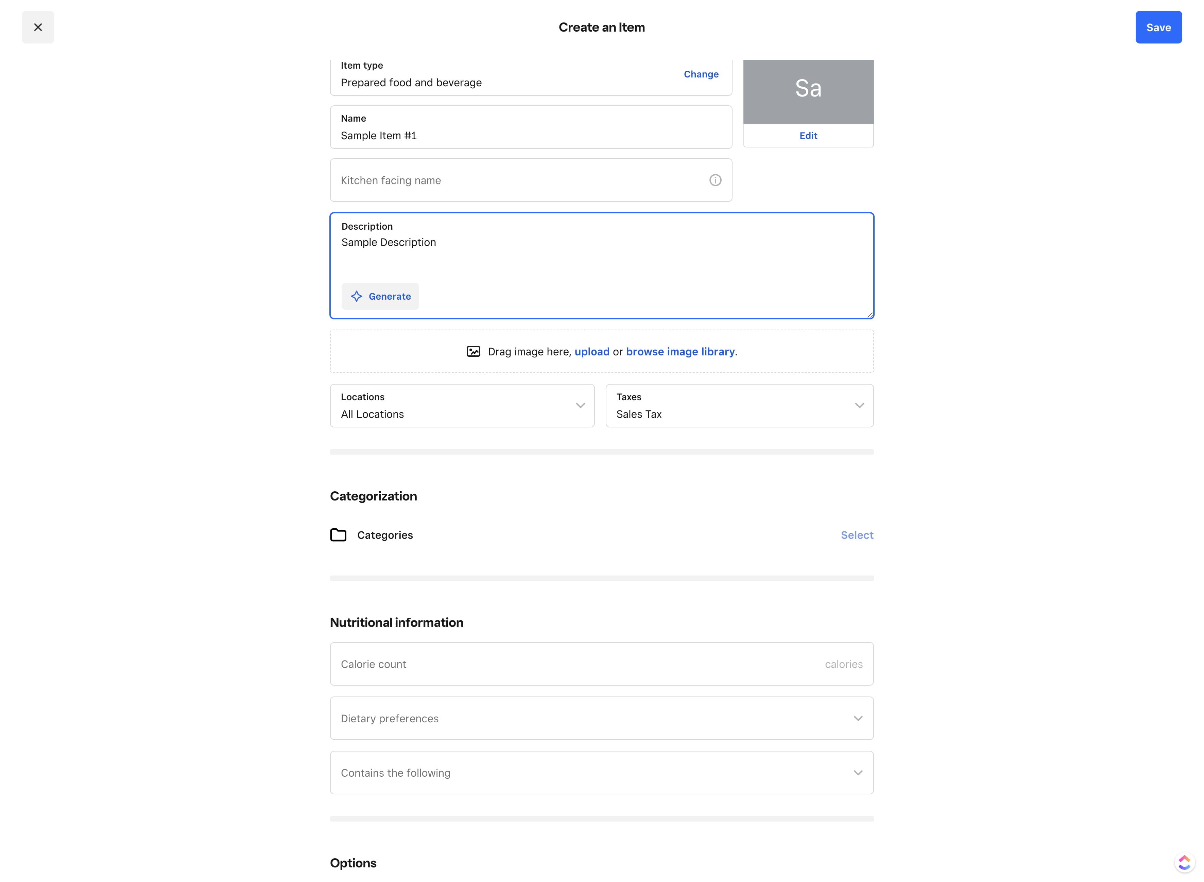The height and width of the screenshot is (882, 1204).
Task: Open the ClickUp floating widget icon
Action: (x=1184, y=862)
